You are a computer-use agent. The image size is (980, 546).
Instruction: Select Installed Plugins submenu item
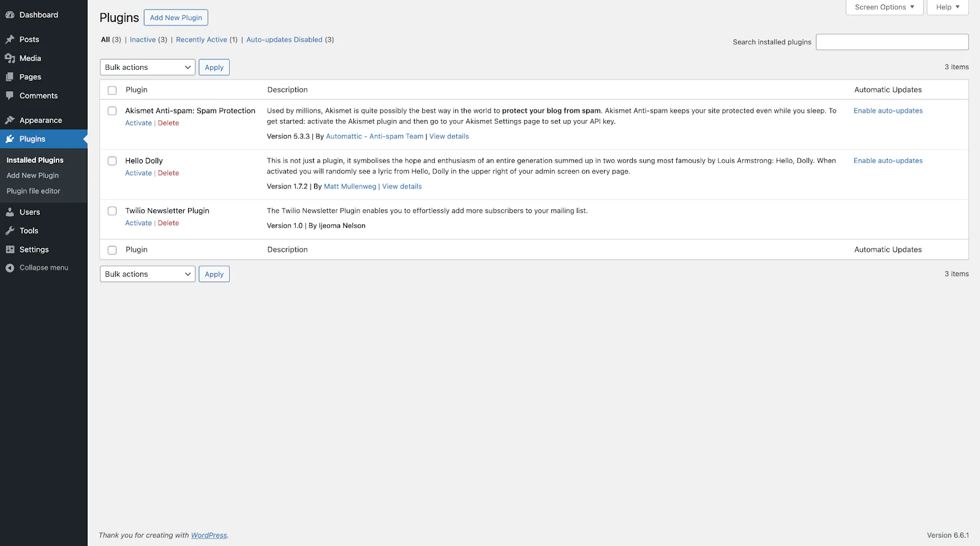coord(35,160)
